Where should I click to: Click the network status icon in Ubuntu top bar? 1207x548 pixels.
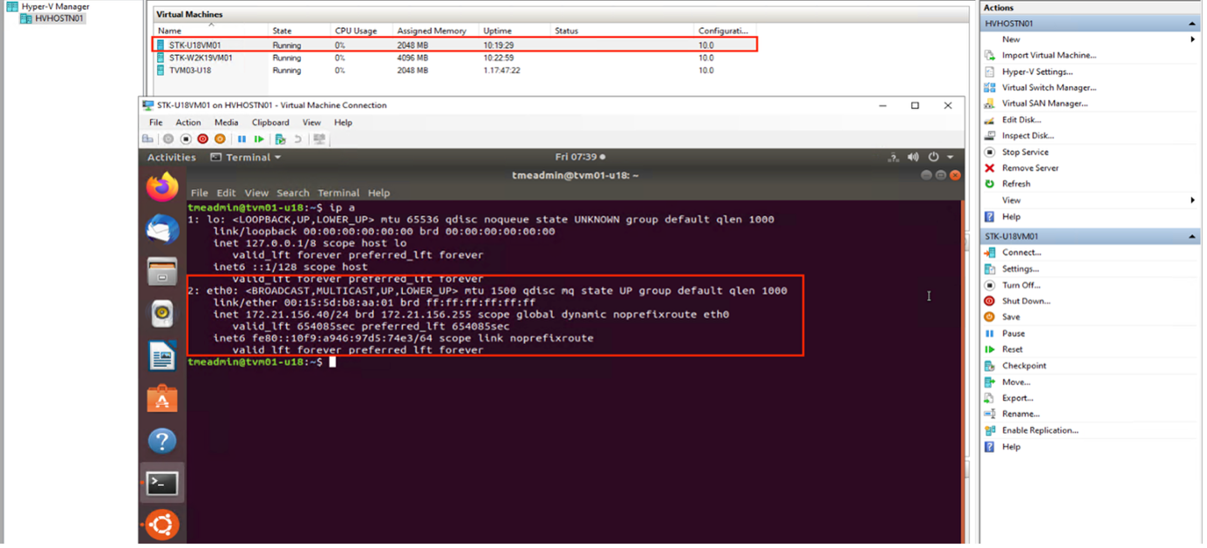click(x=893, y=158)
